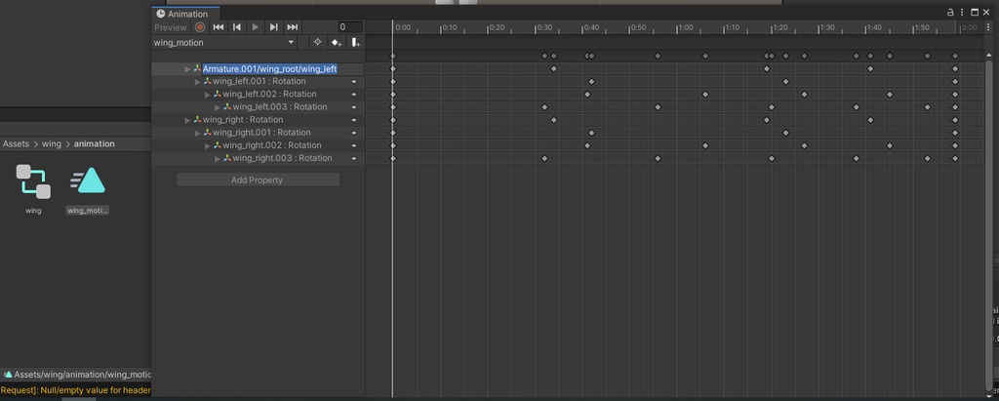
Task: Expand the wing_right.003 Rotation property
Action: pos(218,158)
